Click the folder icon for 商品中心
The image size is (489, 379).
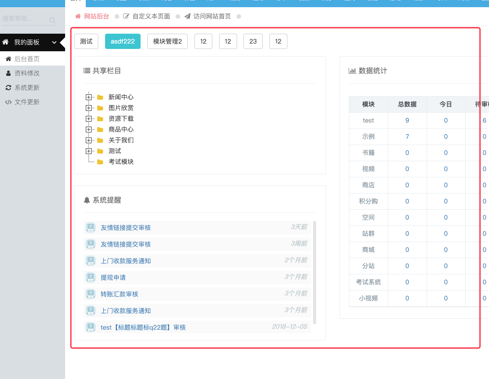(x=100, y=129)
